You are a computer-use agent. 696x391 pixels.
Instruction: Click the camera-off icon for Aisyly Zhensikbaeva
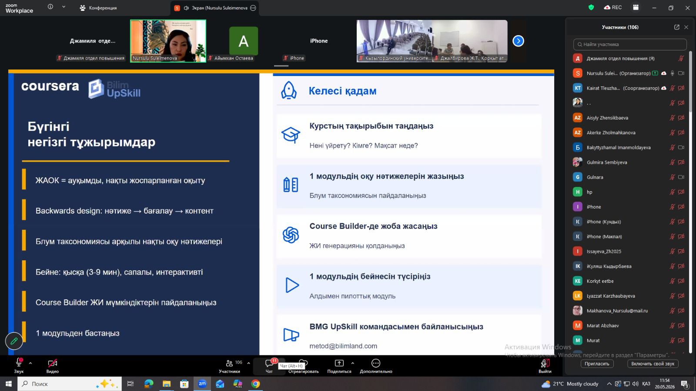pos(681,118)
